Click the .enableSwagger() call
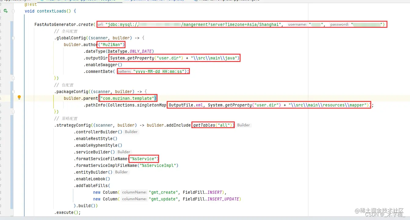 click(103, 65)
